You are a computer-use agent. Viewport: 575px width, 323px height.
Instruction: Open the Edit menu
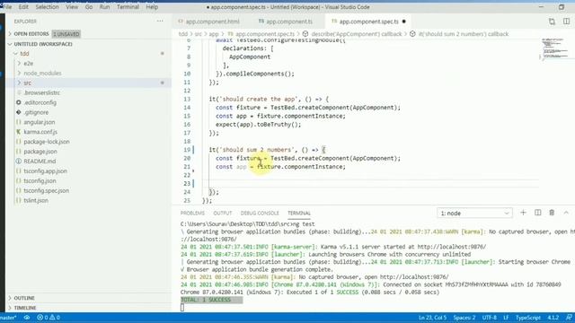23,7
